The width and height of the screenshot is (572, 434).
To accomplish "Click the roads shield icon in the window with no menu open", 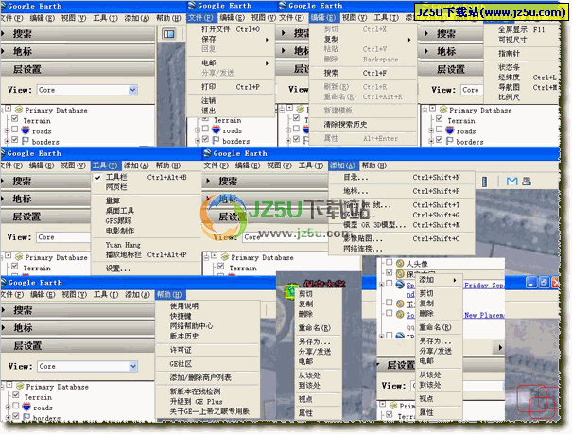I will [x=26, y=130].
